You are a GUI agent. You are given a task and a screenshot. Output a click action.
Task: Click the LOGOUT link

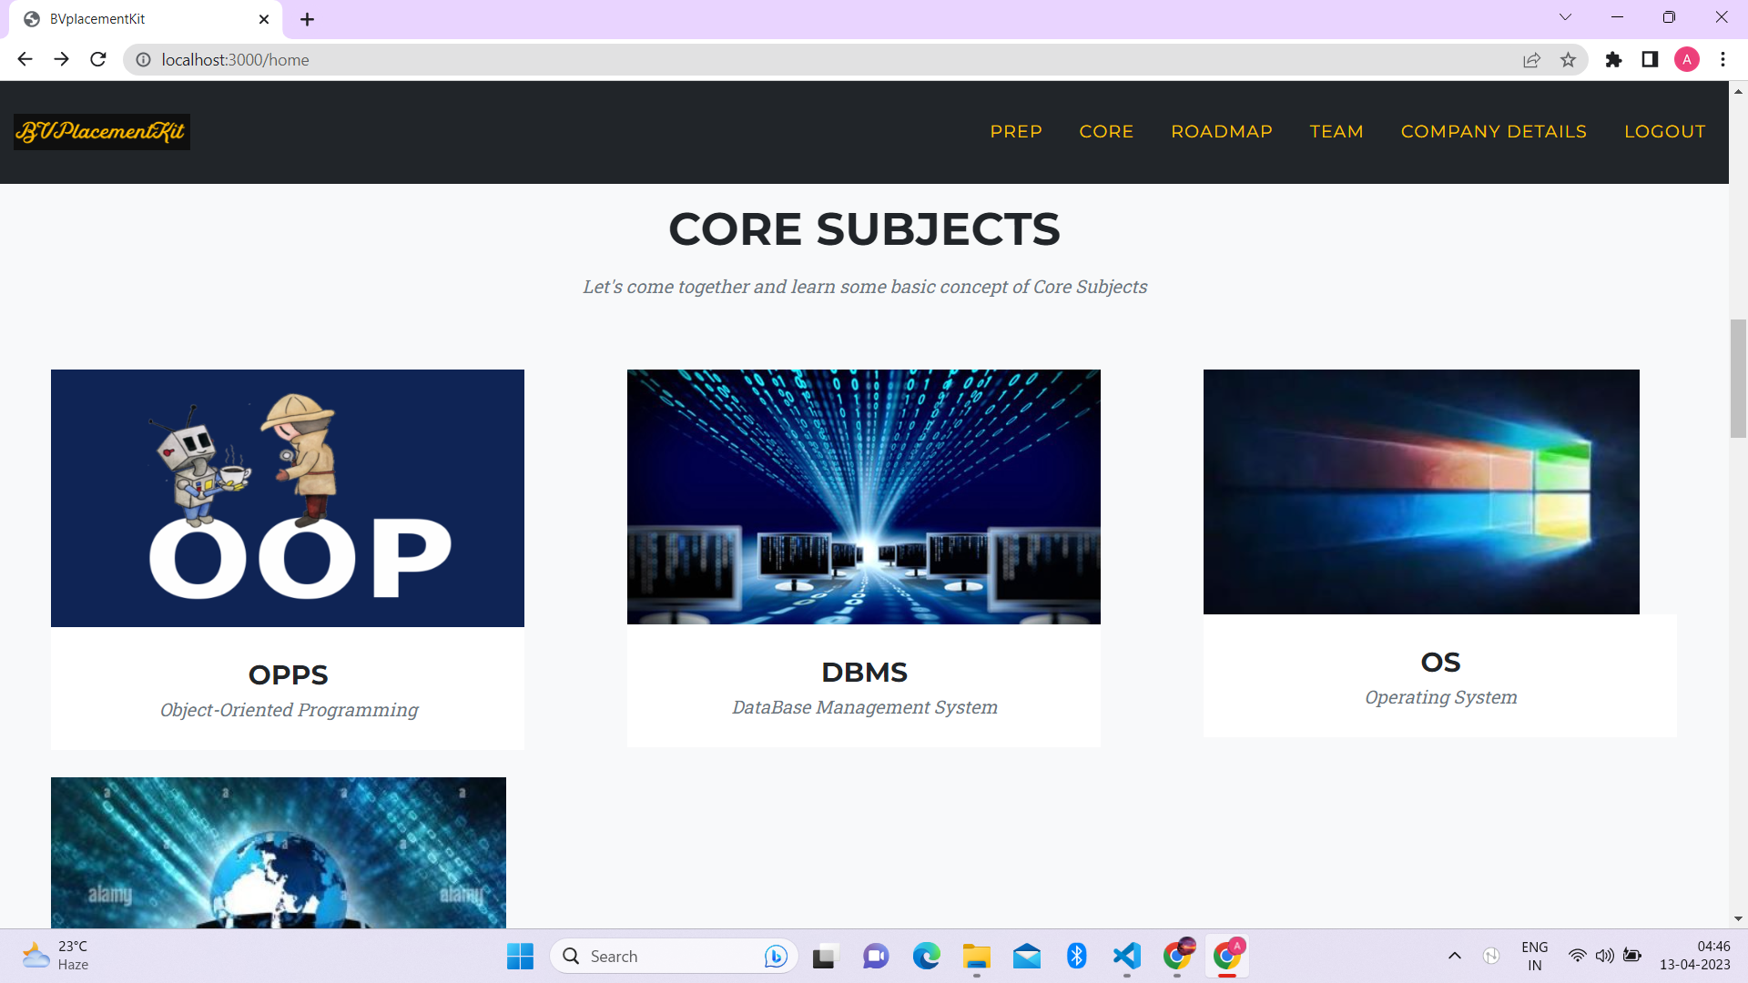point(1664,131)
